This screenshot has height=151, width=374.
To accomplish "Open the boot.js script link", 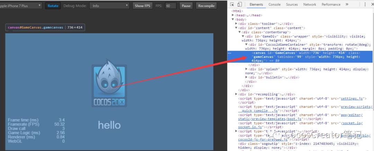I will [301, 117].
